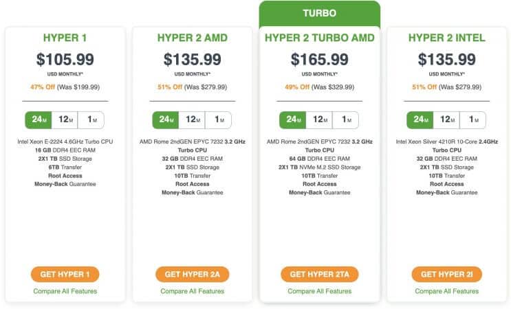Open Compare All Features under Hyper 2 AMD

click(193, 291)
